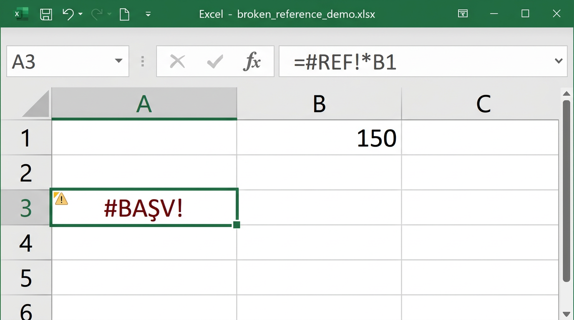Screen dimensions: 574x320
Task: Click the scroll up arrow
Action: [566, 93]
